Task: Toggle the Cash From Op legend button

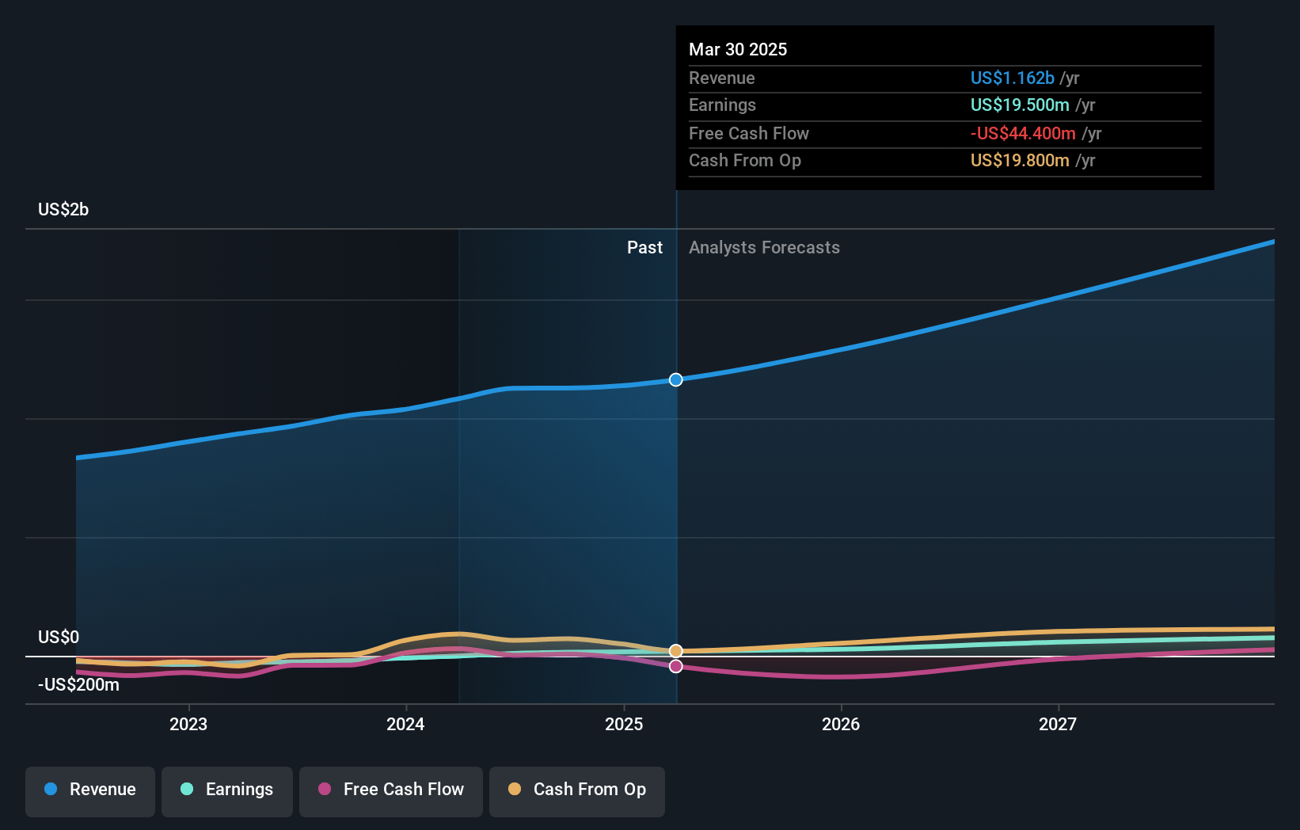Action: [x=577, y=791]
